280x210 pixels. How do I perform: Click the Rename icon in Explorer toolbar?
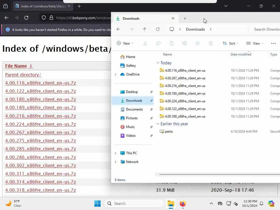[185, 43]
